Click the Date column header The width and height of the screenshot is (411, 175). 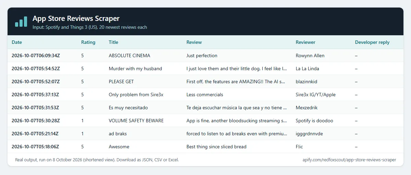click(x=17, y=42)
